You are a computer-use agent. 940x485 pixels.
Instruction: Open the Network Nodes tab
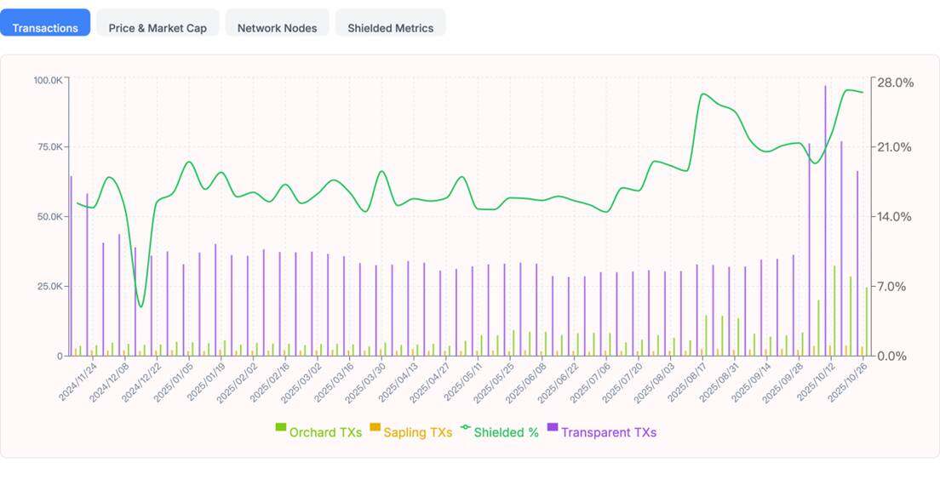pyautogui.click(x=277, y=28)
